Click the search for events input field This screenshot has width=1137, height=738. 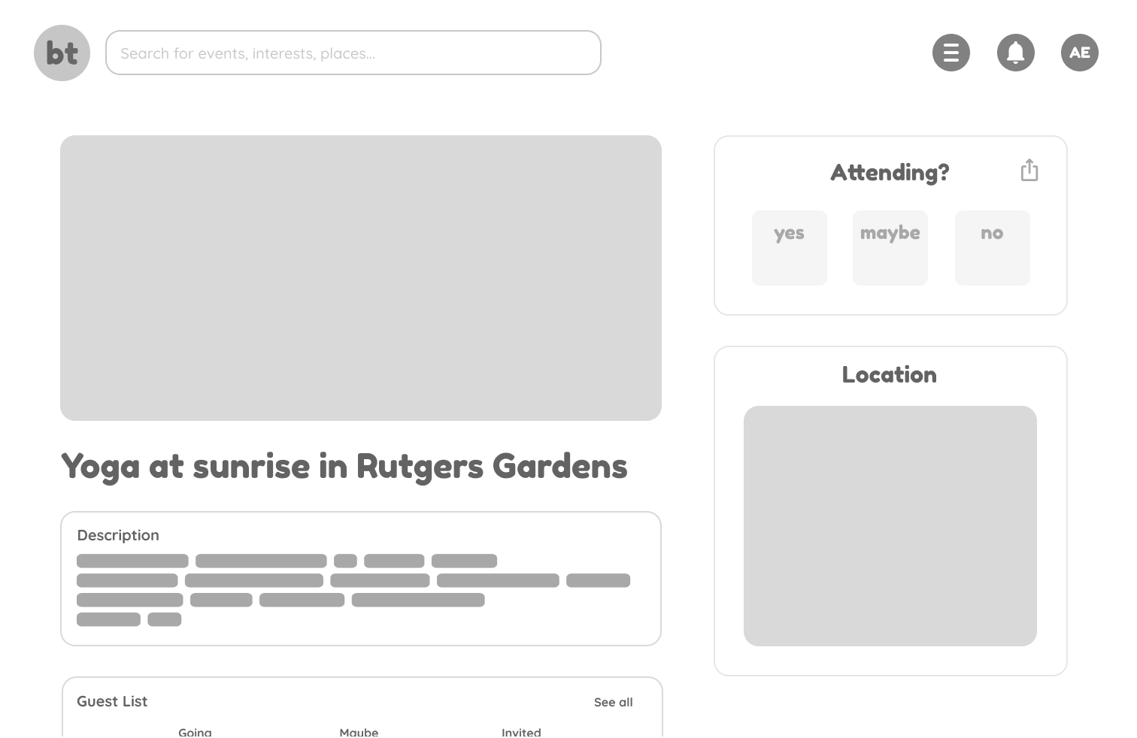pos(353,53)
